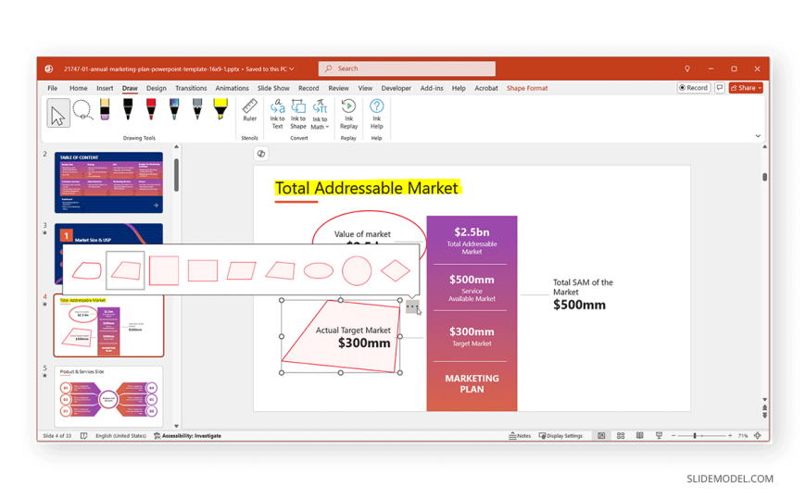Select the gray pencil tool
Screen dimensions: 806x499
pyautogui.click(x=197, y=109)
